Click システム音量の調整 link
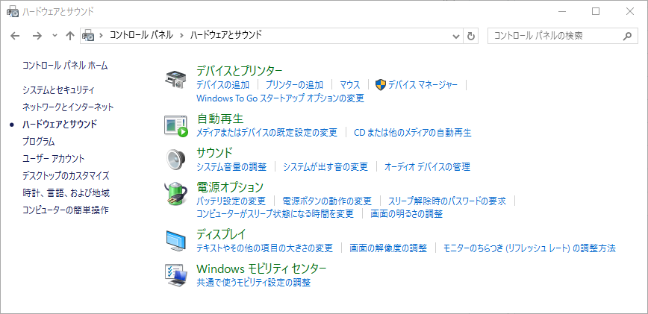Image resolution: width=648 pixels, height=314 pixels. point(231,167)
